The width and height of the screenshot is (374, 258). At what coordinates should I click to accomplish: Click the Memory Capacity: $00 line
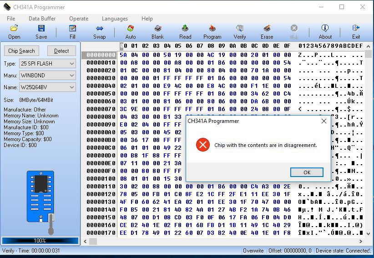click(28, 139)
